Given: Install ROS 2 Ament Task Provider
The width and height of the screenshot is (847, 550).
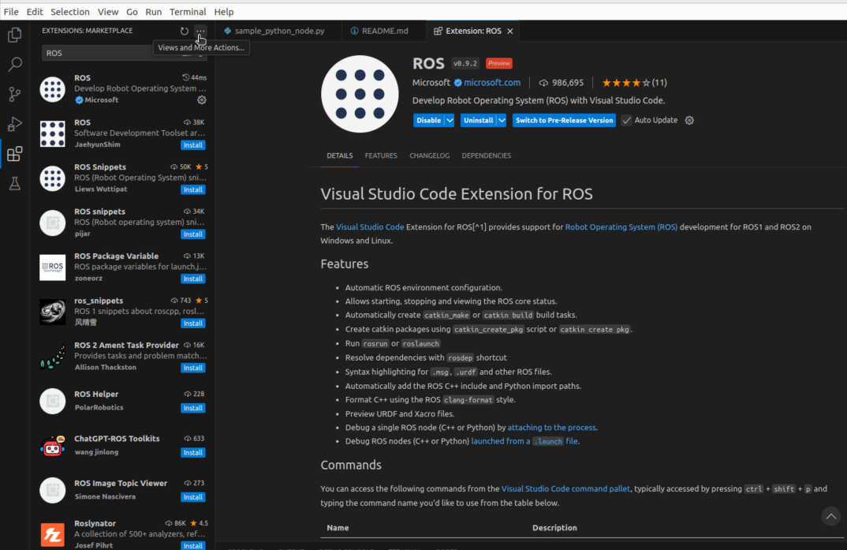Looking at the screenshot, I should 193,368.
